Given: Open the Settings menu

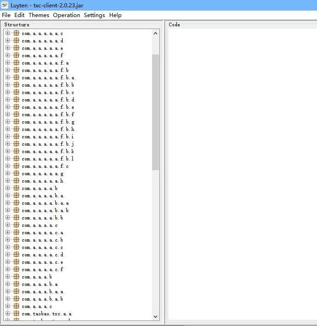Looking at the screenshot, I should 94,15.
